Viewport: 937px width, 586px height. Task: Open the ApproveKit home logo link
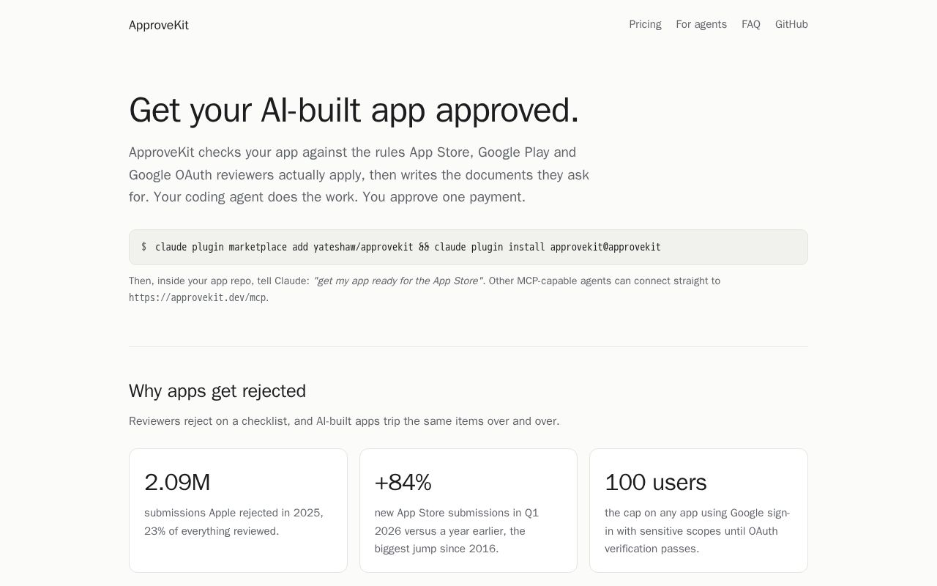point(158,25)
